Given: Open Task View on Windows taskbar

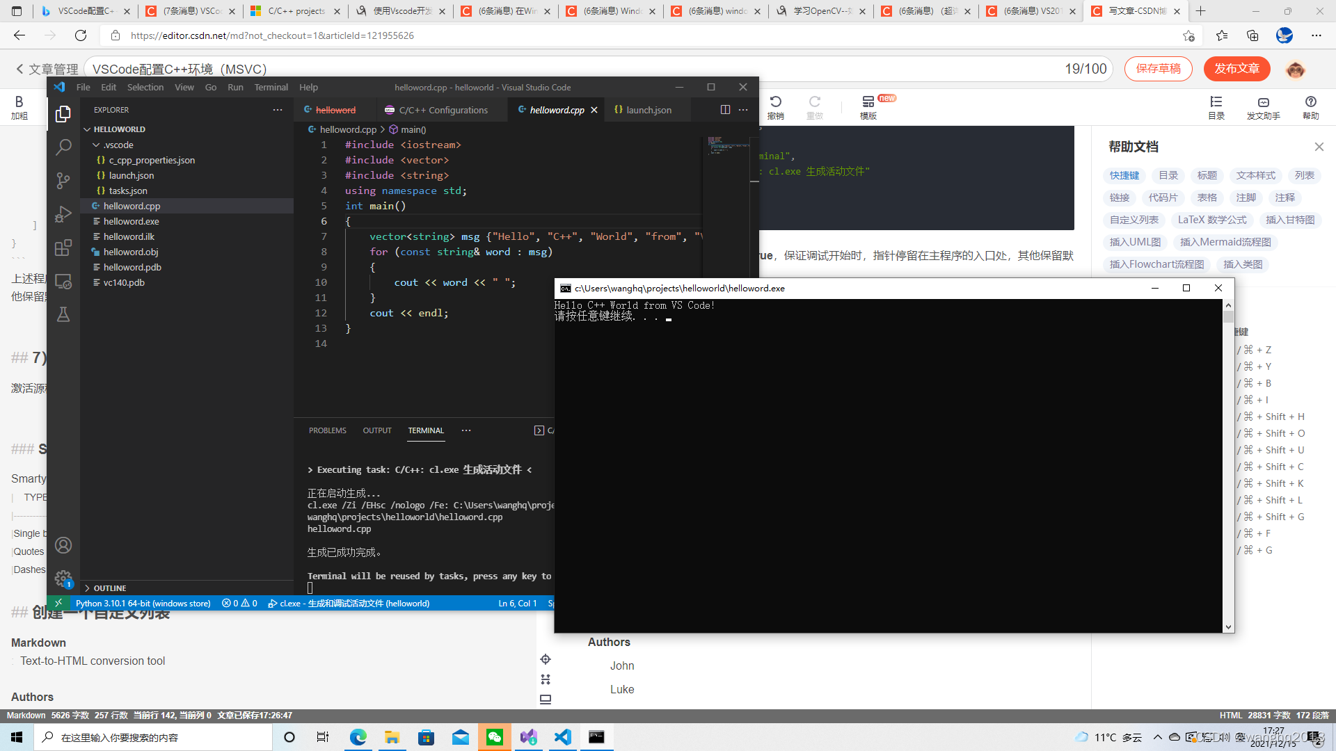Looking at the screenshot, I should tap(323, 737).
